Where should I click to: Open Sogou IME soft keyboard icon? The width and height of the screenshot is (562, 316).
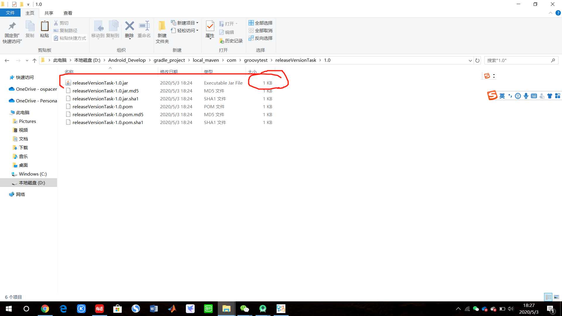(534, 96)
